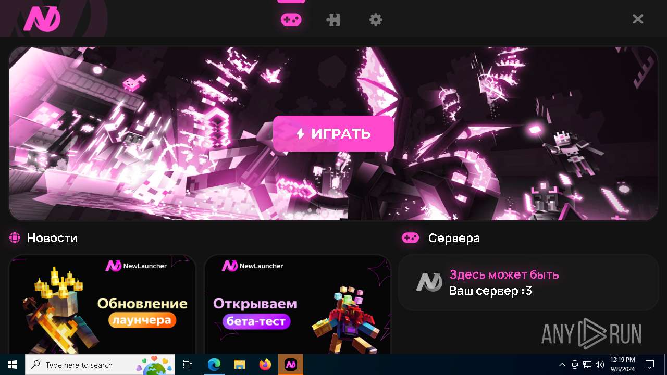Image resolution: width=667 pixels, height=375 pixels.
Task: Open the notification center icon
Action: pos(650,365)
